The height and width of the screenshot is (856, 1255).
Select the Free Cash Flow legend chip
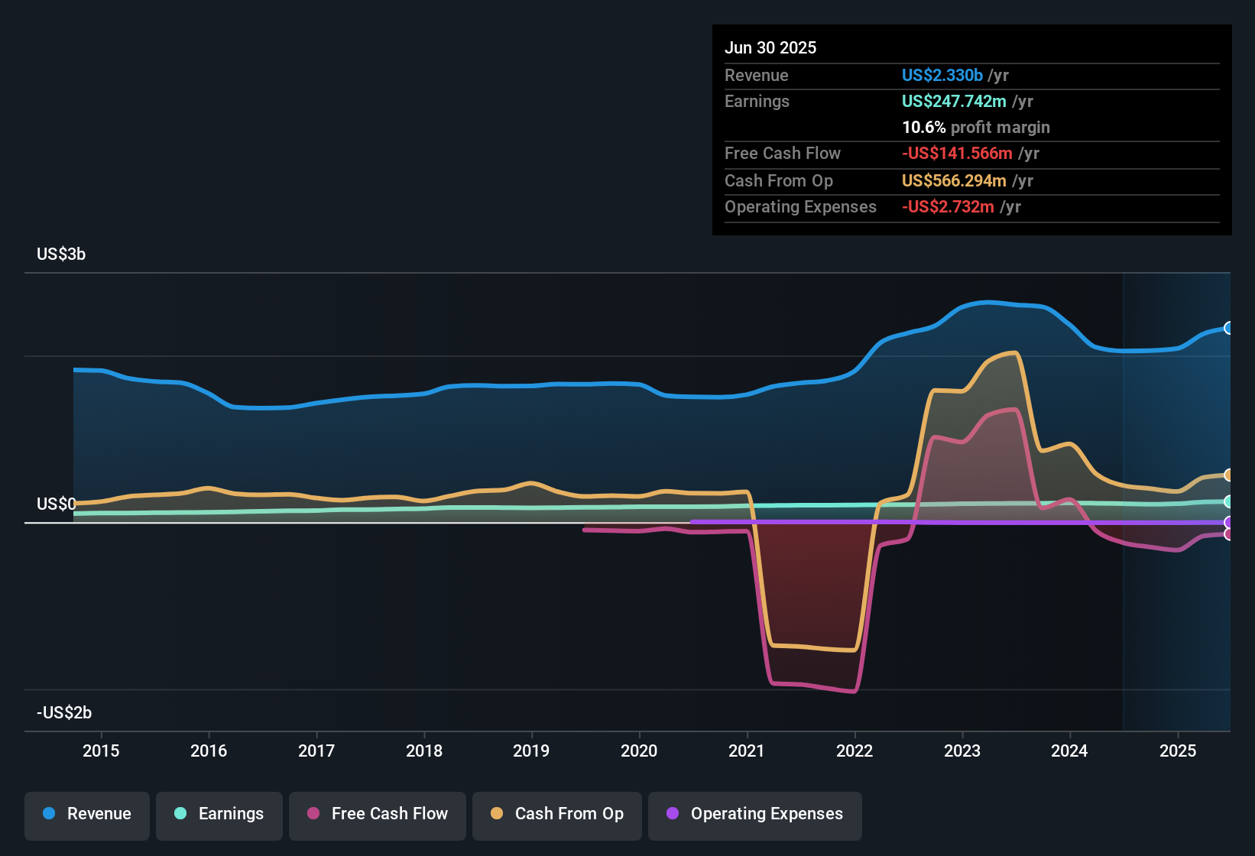pyautogui.click(x=377, y=814)
